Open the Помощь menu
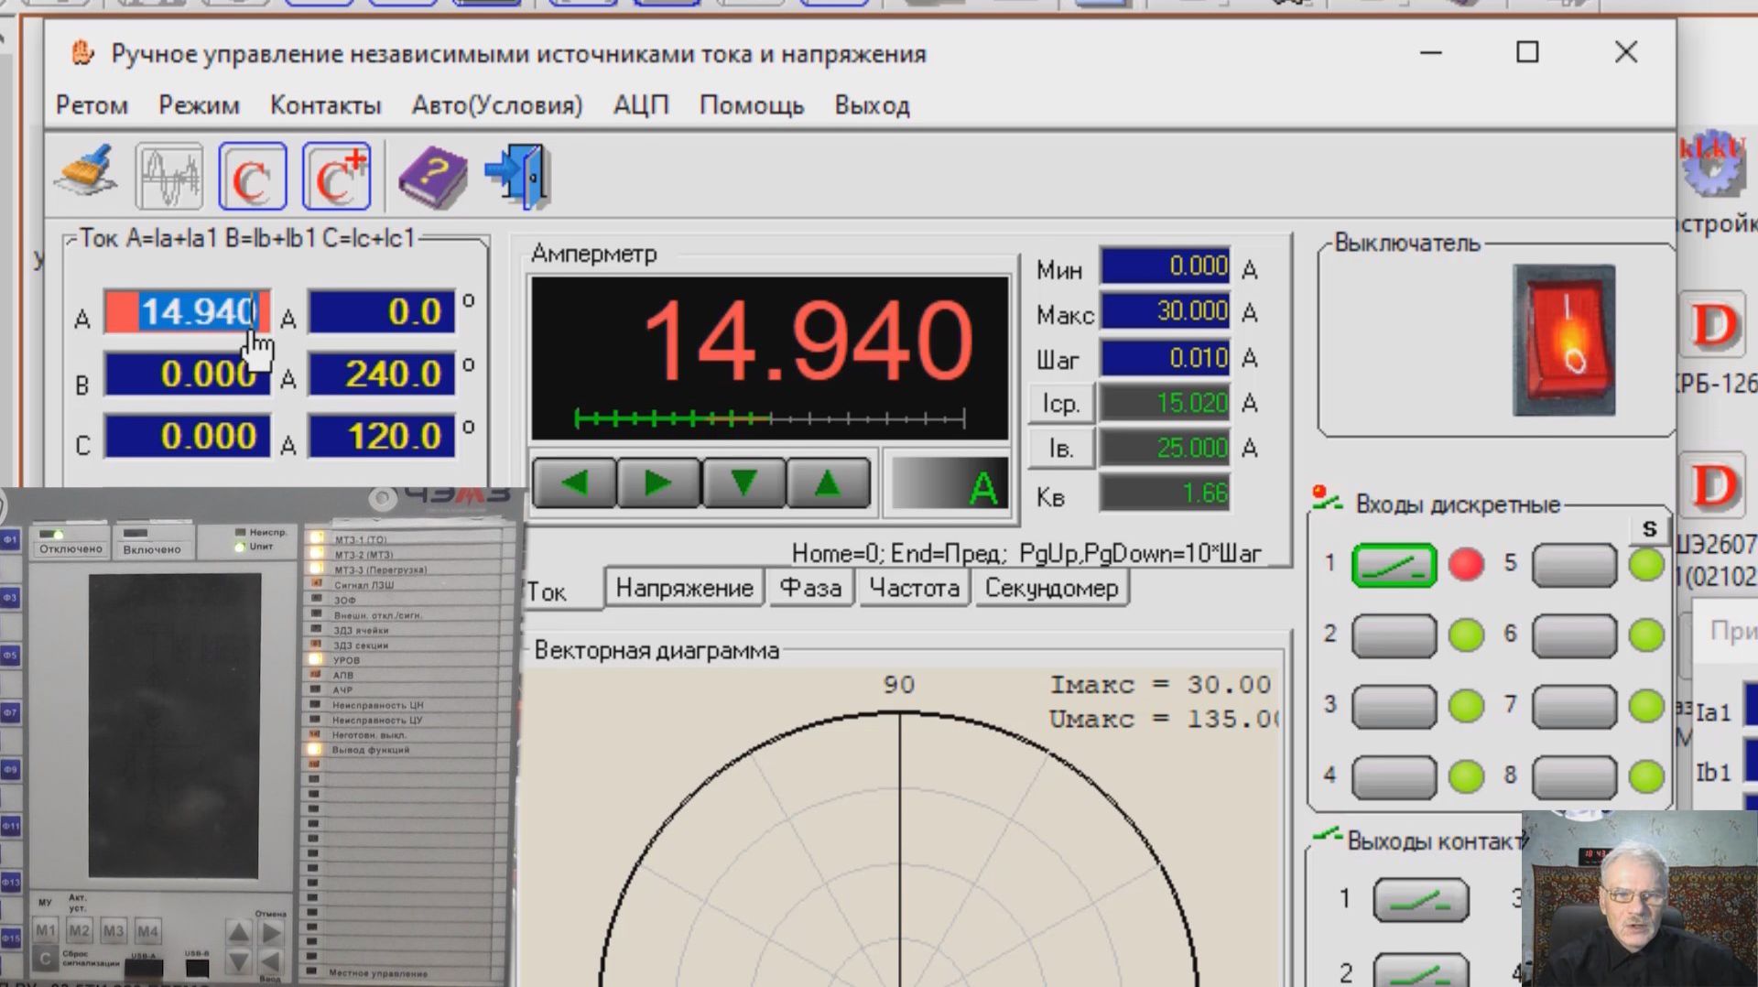 (751, 106)
